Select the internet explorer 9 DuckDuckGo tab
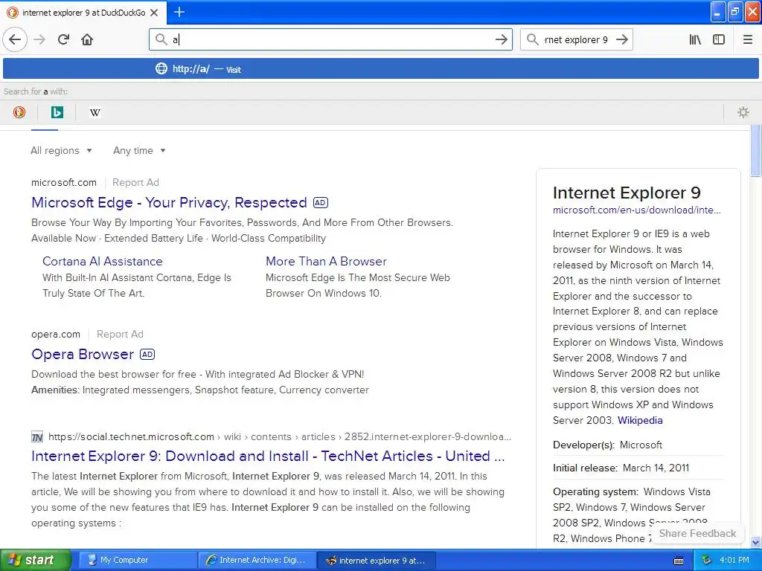 click(x=83, y=13)
